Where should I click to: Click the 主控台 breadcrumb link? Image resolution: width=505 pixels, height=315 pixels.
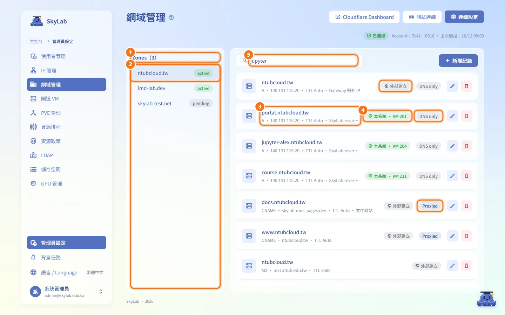tap(36, 41)
